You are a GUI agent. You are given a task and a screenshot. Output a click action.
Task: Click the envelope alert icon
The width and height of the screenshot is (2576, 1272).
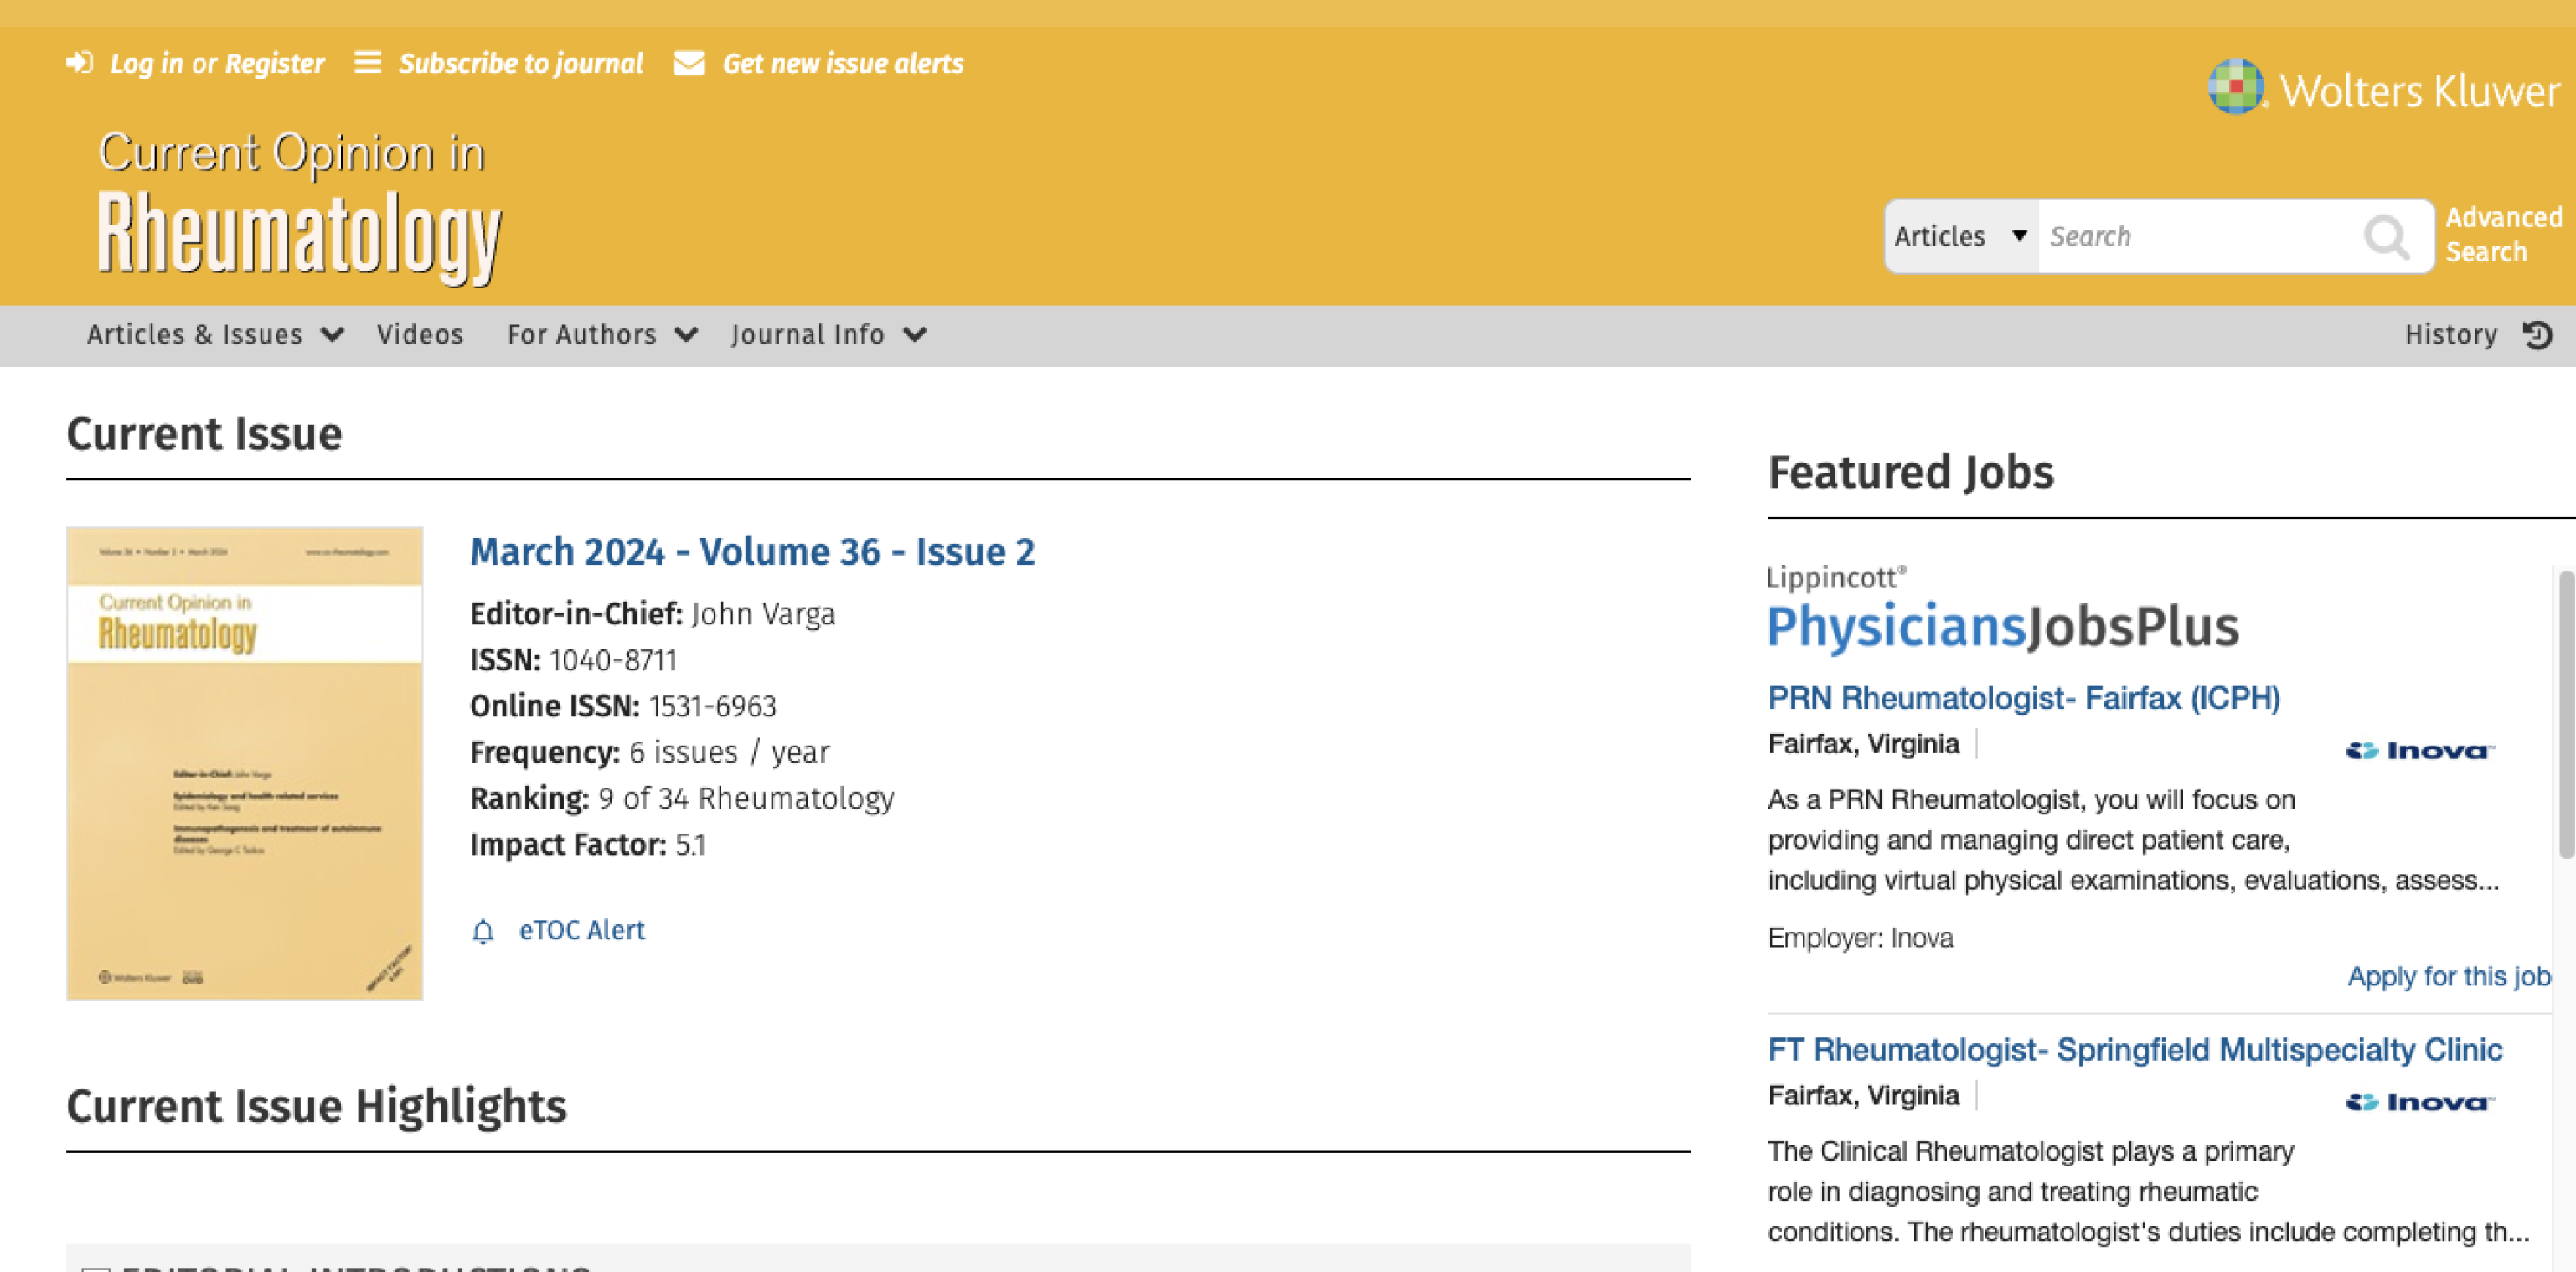point(689,63)
